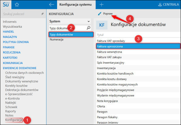Select Paragon imienny row

coord(138,122)
